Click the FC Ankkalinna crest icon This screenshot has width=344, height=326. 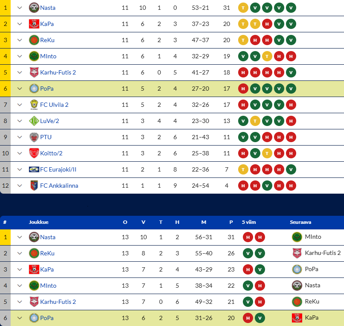34,186
